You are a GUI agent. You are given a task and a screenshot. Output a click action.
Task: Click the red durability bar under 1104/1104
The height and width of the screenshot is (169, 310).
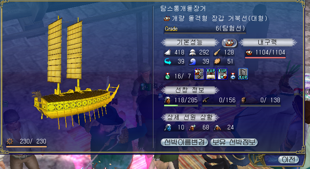tap(265, 58)
